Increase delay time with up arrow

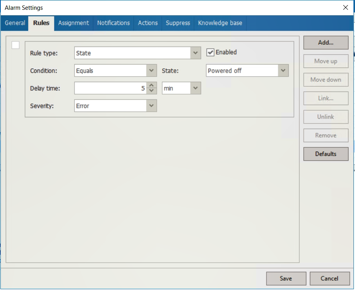pyautogui.click(x=152, y=86)
